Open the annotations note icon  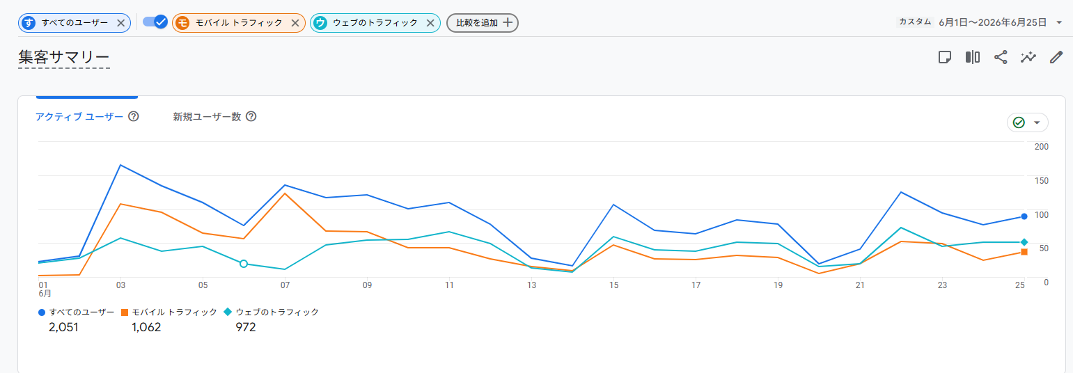pyautogui.click(x=945, y=57)
